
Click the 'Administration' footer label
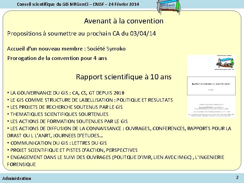(17, 179)
